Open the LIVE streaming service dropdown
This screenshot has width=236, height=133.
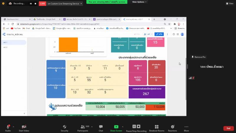coord(81,4)
